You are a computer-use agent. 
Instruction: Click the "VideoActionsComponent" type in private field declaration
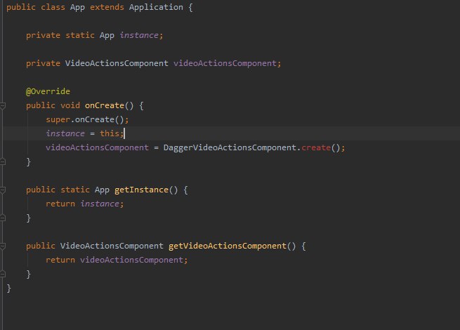click(x=117, y=63)
